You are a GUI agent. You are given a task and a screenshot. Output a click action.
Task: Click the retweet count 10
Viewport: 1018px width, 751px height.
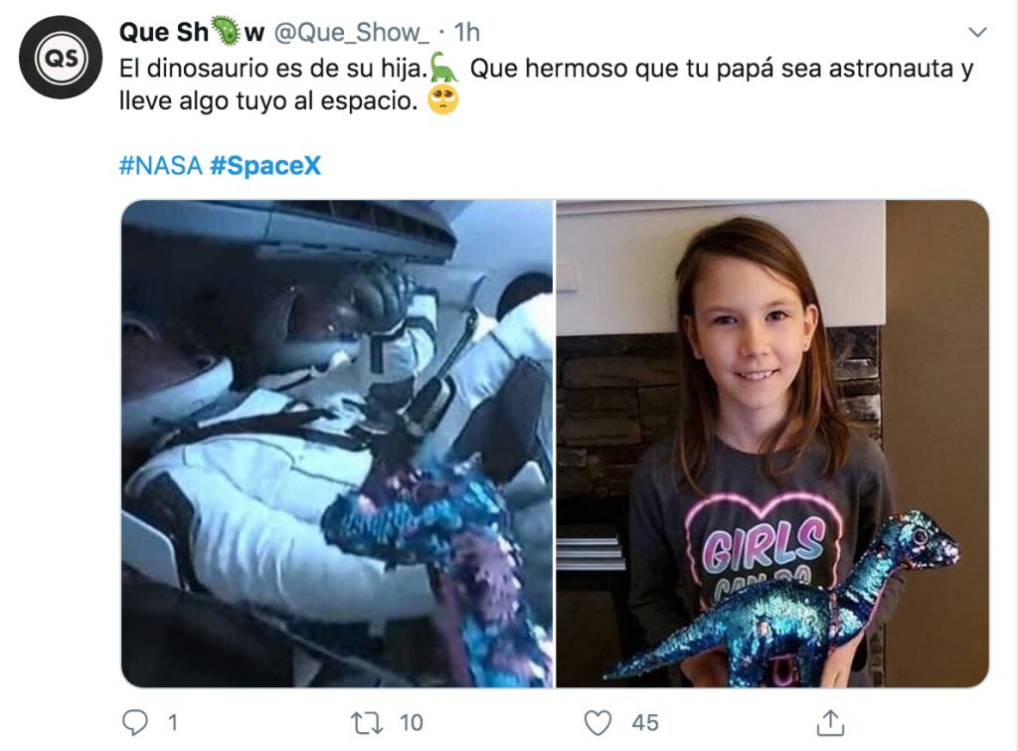pos(411,722)
